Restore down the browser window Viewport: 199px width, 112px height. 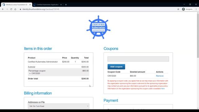(190, 4)
